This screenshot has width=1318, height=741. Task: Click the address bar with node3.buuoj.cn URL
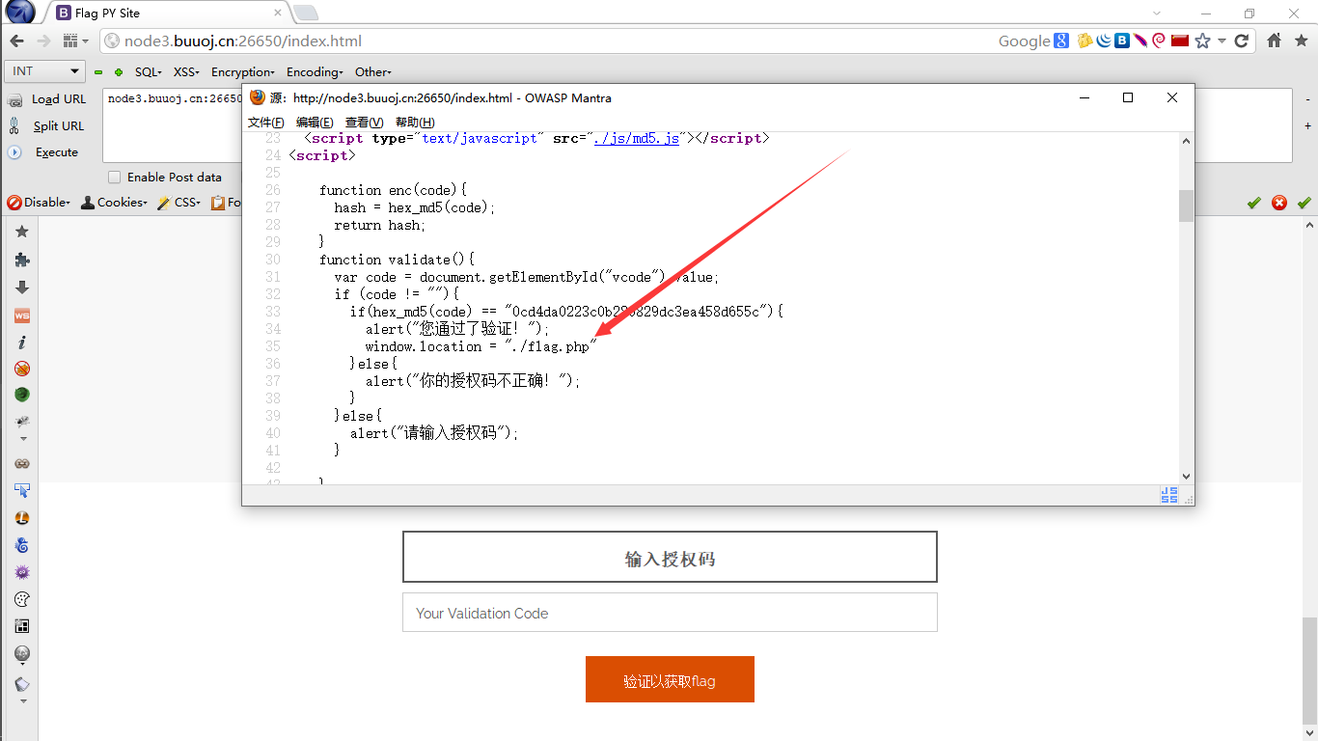[x=550, y=41]
